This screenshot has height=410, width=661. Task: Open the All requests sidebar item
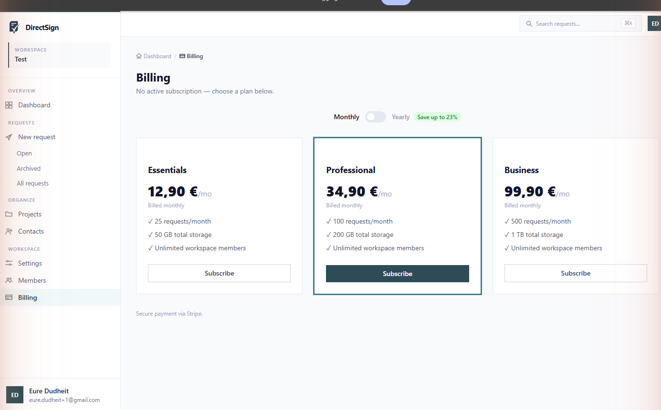tap(32, 183)
